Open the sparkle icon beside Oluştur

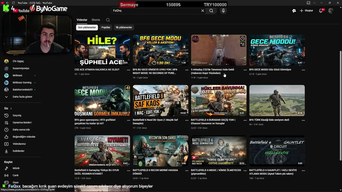coord(294,11)
